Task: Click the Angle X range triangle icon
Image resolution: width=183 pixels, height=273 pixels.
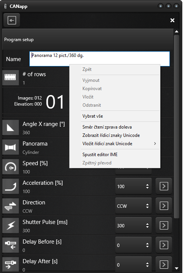Action: pyautogui.click(x=11, y=127)
